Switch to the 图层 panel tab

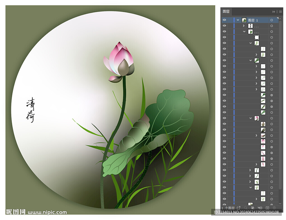(x=226, y=12)
